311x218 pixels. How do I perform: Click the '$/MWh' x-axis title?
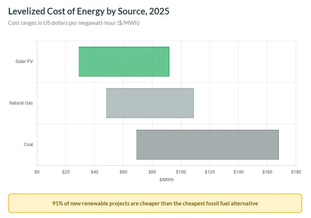click(x=166, y=180)
